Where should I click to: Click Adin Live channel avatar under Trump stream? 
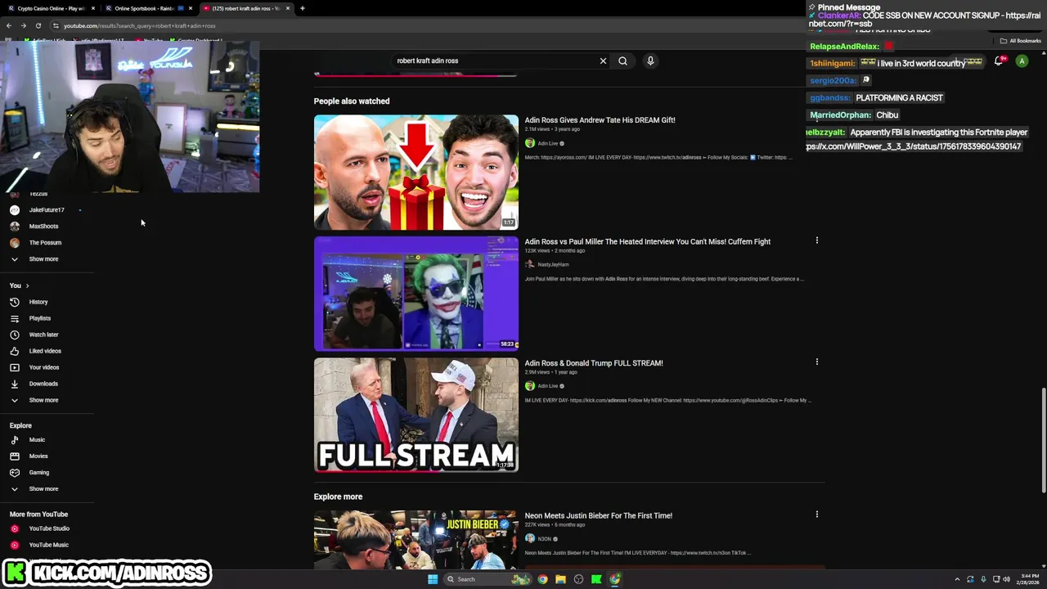tap(530, 386)
